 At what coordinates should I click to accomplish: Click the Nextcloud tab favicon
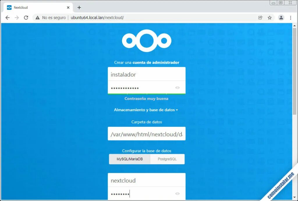[9, 8]
